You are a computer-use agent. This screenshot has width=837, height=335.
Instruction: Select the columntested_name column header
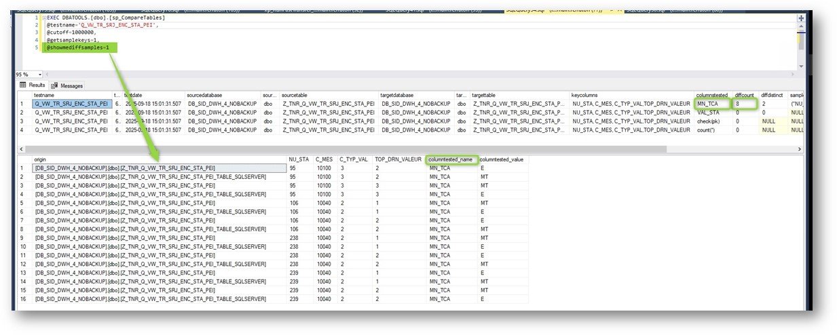click(452, 159)
